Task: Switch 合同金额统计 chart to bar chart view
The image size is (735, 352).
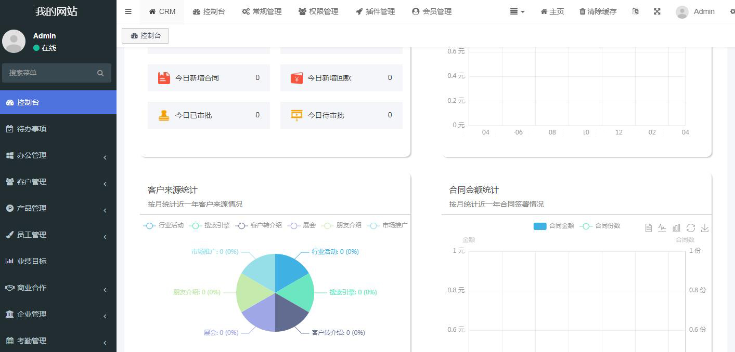Action: [676, 227]
